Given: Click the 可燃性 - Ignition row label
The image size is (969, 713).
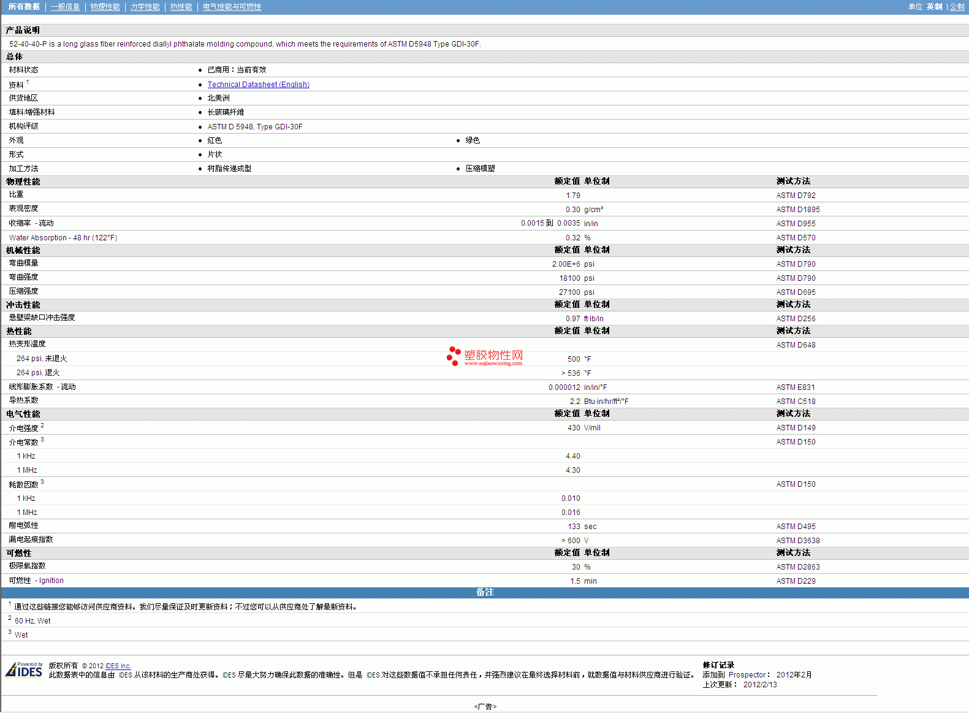Looking at the screenshot, I should coord(36,581).
